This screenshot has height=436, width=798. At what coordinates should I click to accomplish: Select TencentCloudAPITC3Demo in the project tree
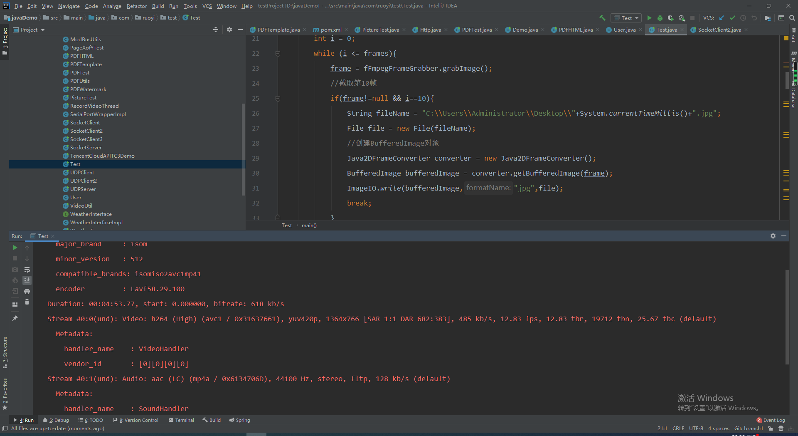pos(102,156)
